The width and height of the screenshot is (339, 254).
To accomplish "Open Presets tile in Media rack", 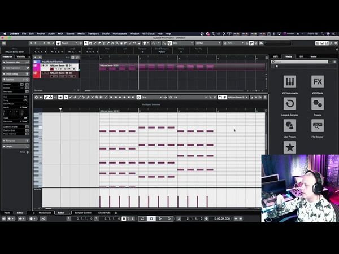I will click(x=318, y=103).
